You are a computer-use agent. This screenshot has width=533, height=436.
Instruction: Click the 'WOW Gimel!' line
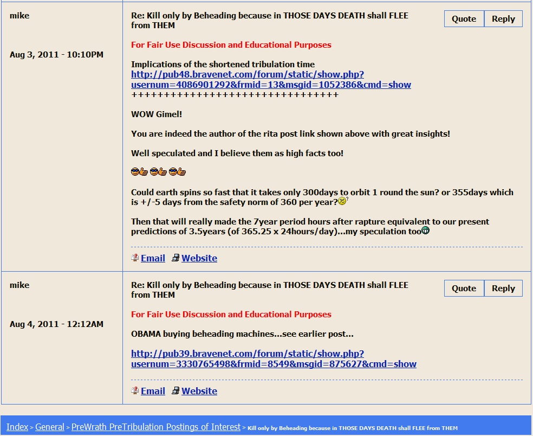tap(157, 114)
